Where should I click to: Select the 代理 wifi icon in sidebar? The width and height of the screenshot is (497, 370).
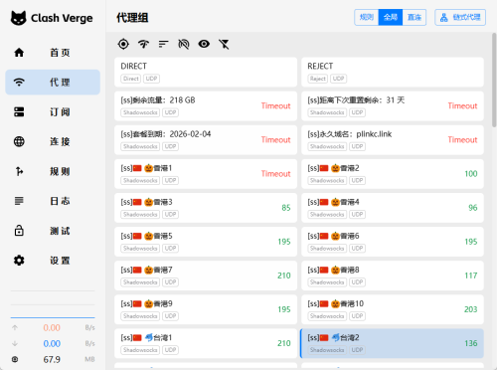(19, 82)
